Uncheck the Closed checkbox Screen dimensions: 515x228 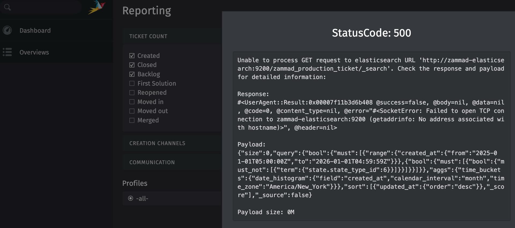[x=132, y=65]
